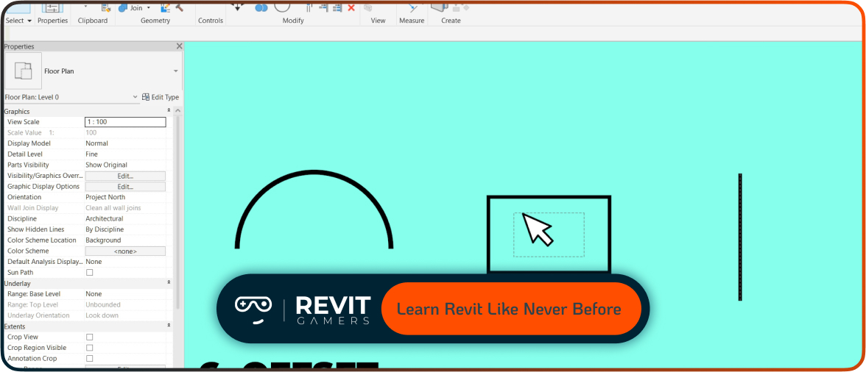
Task: Click Edit for Visibility/Graphics Overrides
Action: click(125, 176)
